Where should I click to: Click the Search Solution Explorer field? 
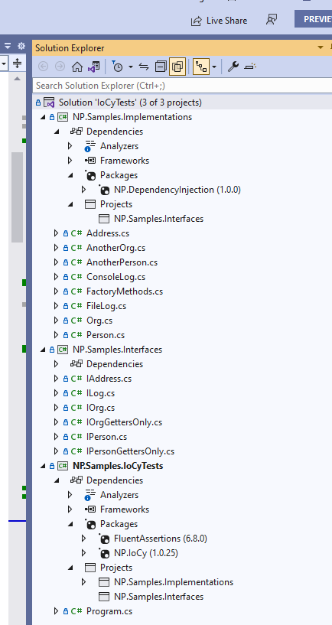[182, 86]
